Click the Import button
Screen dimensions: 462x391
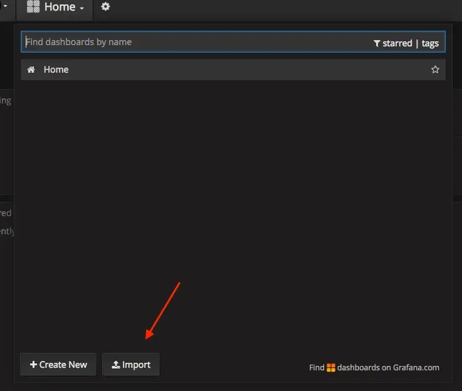pos(131,365)
